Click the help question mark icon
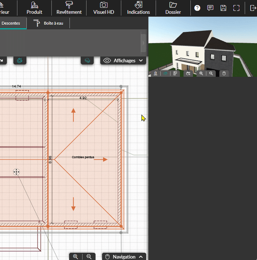The image size is (257, 260). pos(197,8)
